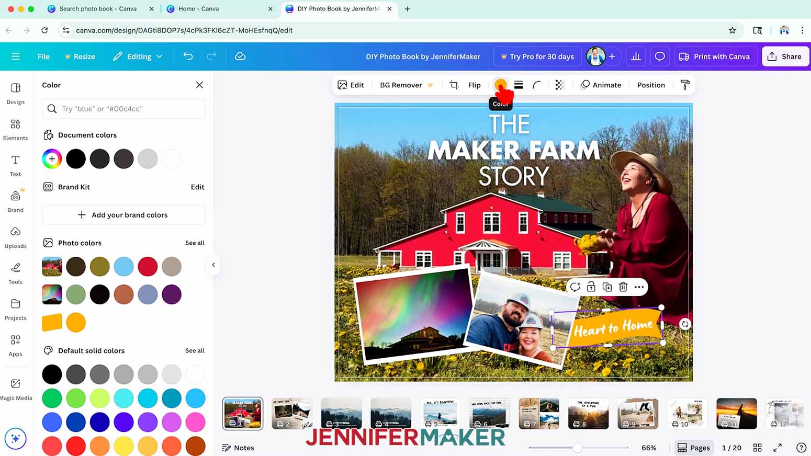Open the more options ellipsis on floating toolbar
The width and height of the screenshot is (811, 456).
pyautogui.click(x=639, y=287)
